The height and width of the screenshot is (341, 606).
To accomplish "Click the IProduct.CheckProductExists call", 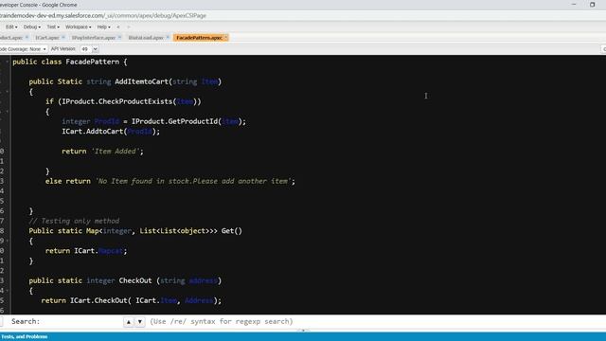I will 132,101.
